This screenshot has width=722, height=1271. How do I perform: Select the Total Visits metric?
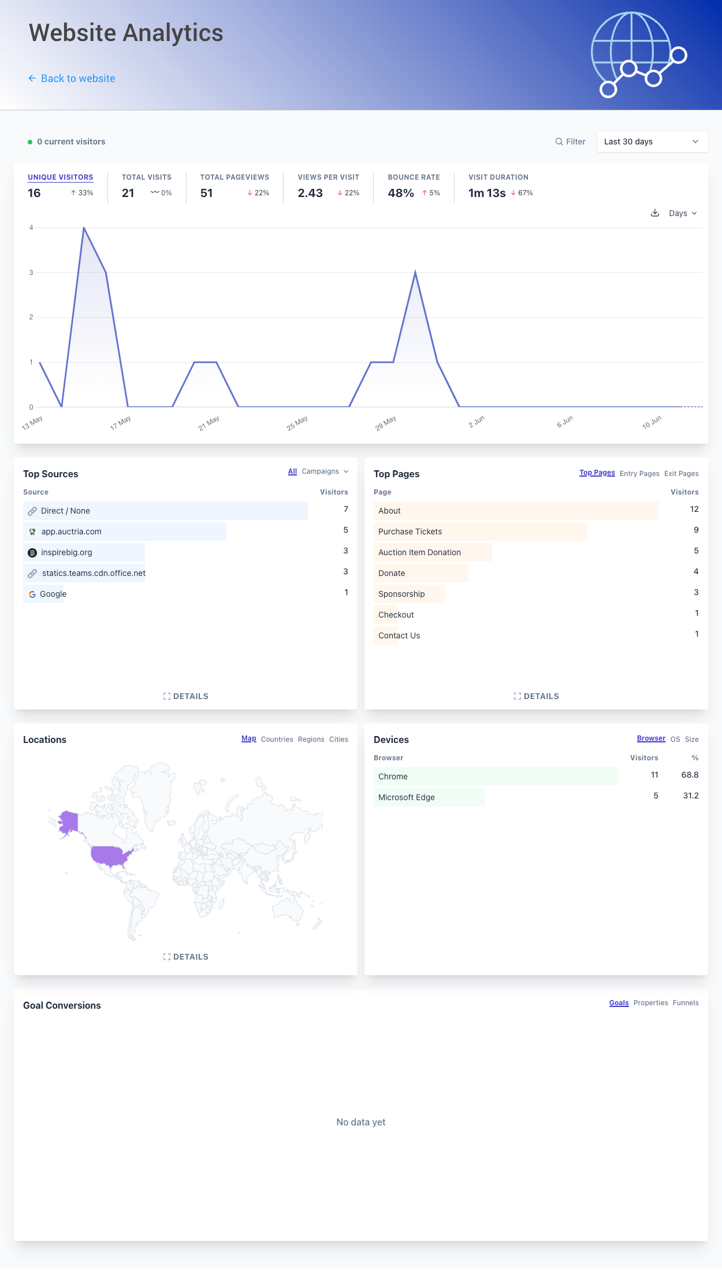point(147,186)
